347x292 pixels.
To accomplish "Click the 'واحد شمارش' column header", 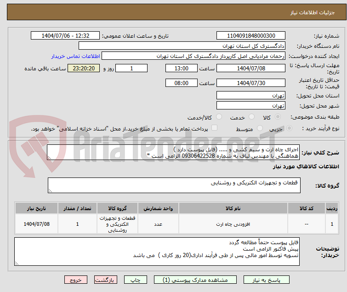I will [x=158, y=208].
